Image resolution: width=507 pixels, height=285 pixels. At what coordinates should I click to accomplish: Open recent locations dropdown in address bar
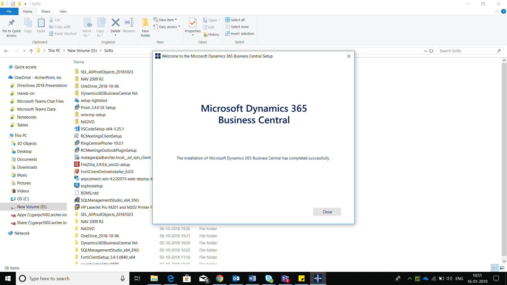tap(425, 51)
